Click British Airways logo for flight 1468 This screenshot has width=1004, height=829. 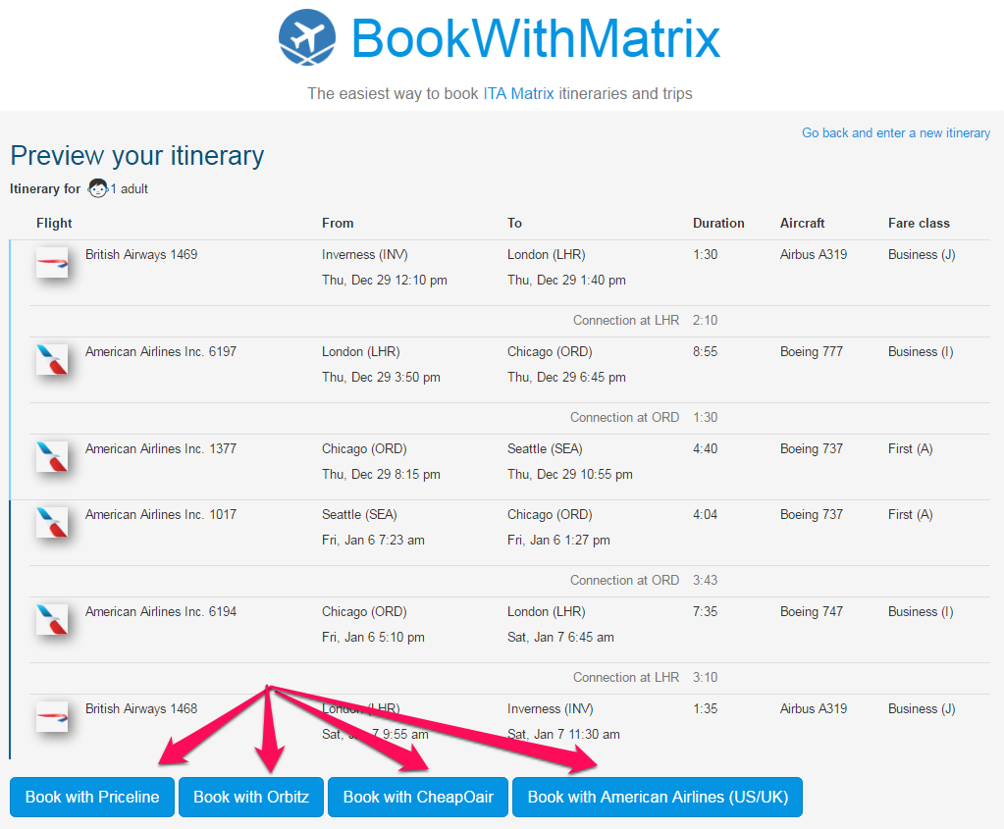pos(52,717)
